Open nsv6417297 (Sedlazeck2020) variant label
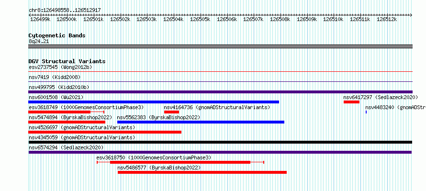The width and height of the screenshot is (426, 191). (381, 97)
